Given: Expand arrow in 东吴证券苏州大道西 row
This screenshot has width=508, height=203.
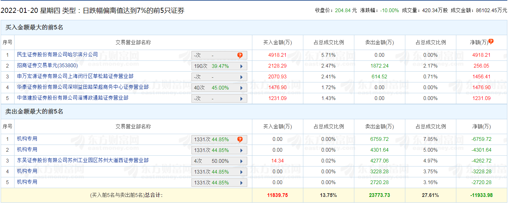Looking at the screenshot, I should tap(242, 161).
